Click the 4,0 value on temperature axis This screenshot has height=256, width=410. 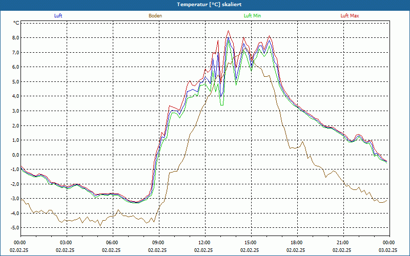16,96
